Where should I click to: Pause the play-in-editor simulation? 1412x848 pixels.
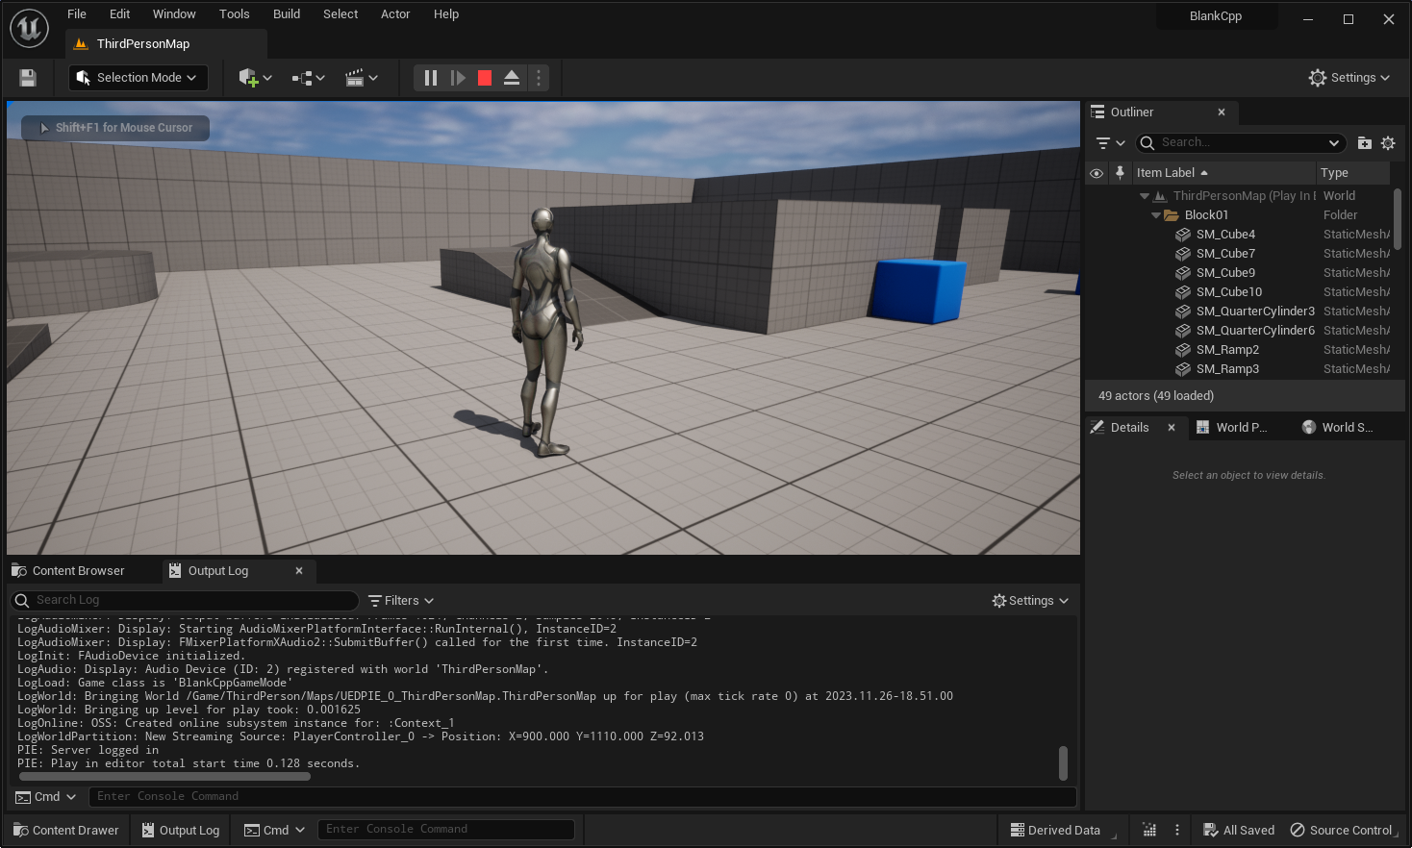point(431,78)
